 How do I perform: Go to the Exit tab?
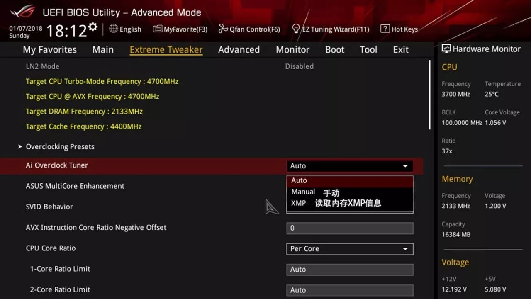pyautogui.click(x=401, y=50)
